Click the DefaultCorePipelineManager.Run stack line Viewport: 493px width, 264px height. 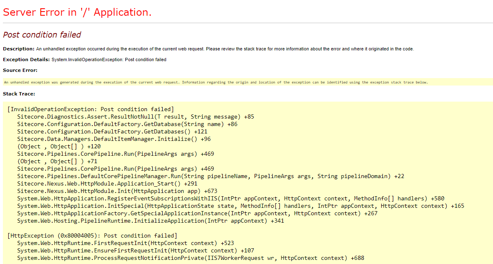[211, 176]
